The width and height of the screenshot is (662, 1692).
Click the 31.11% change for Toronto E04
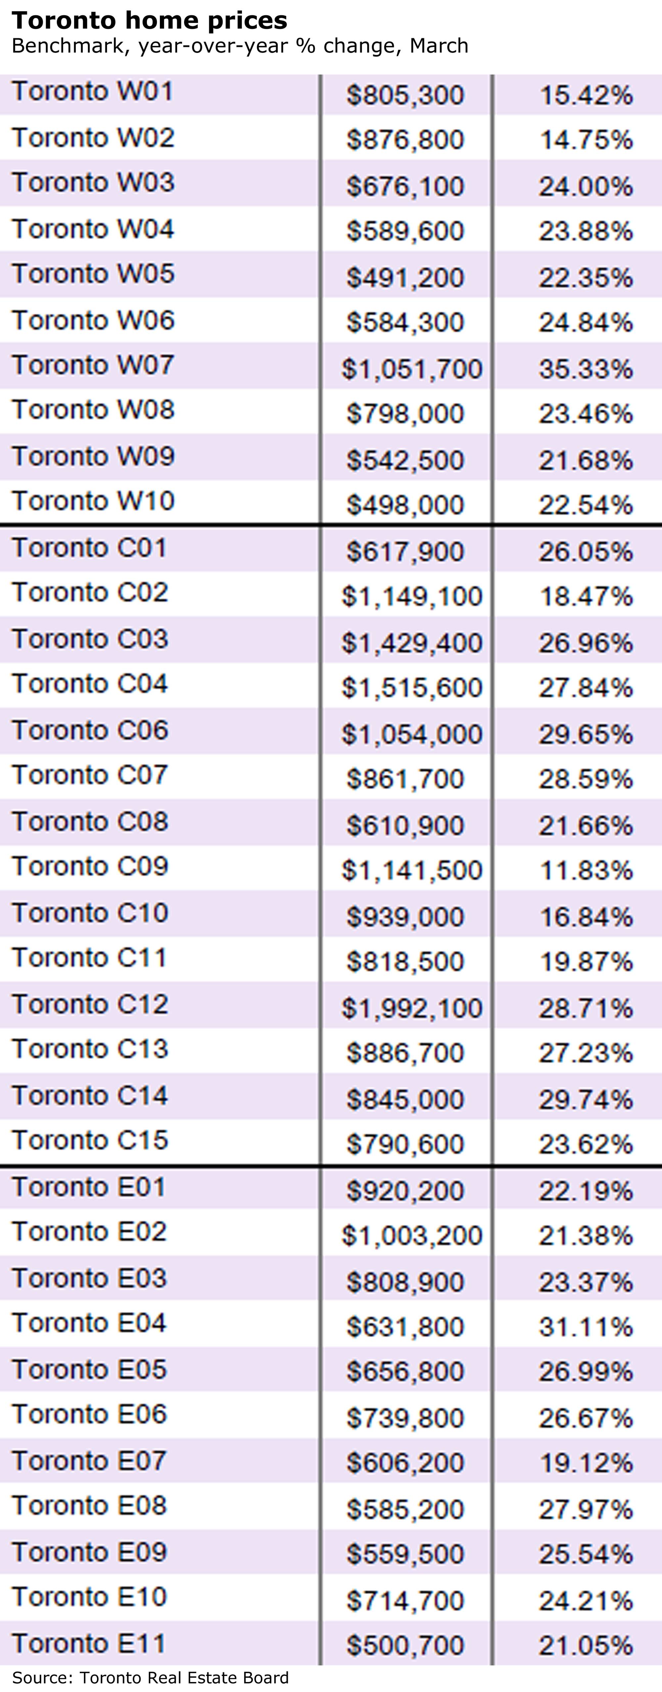click(x=585, y=1327)
